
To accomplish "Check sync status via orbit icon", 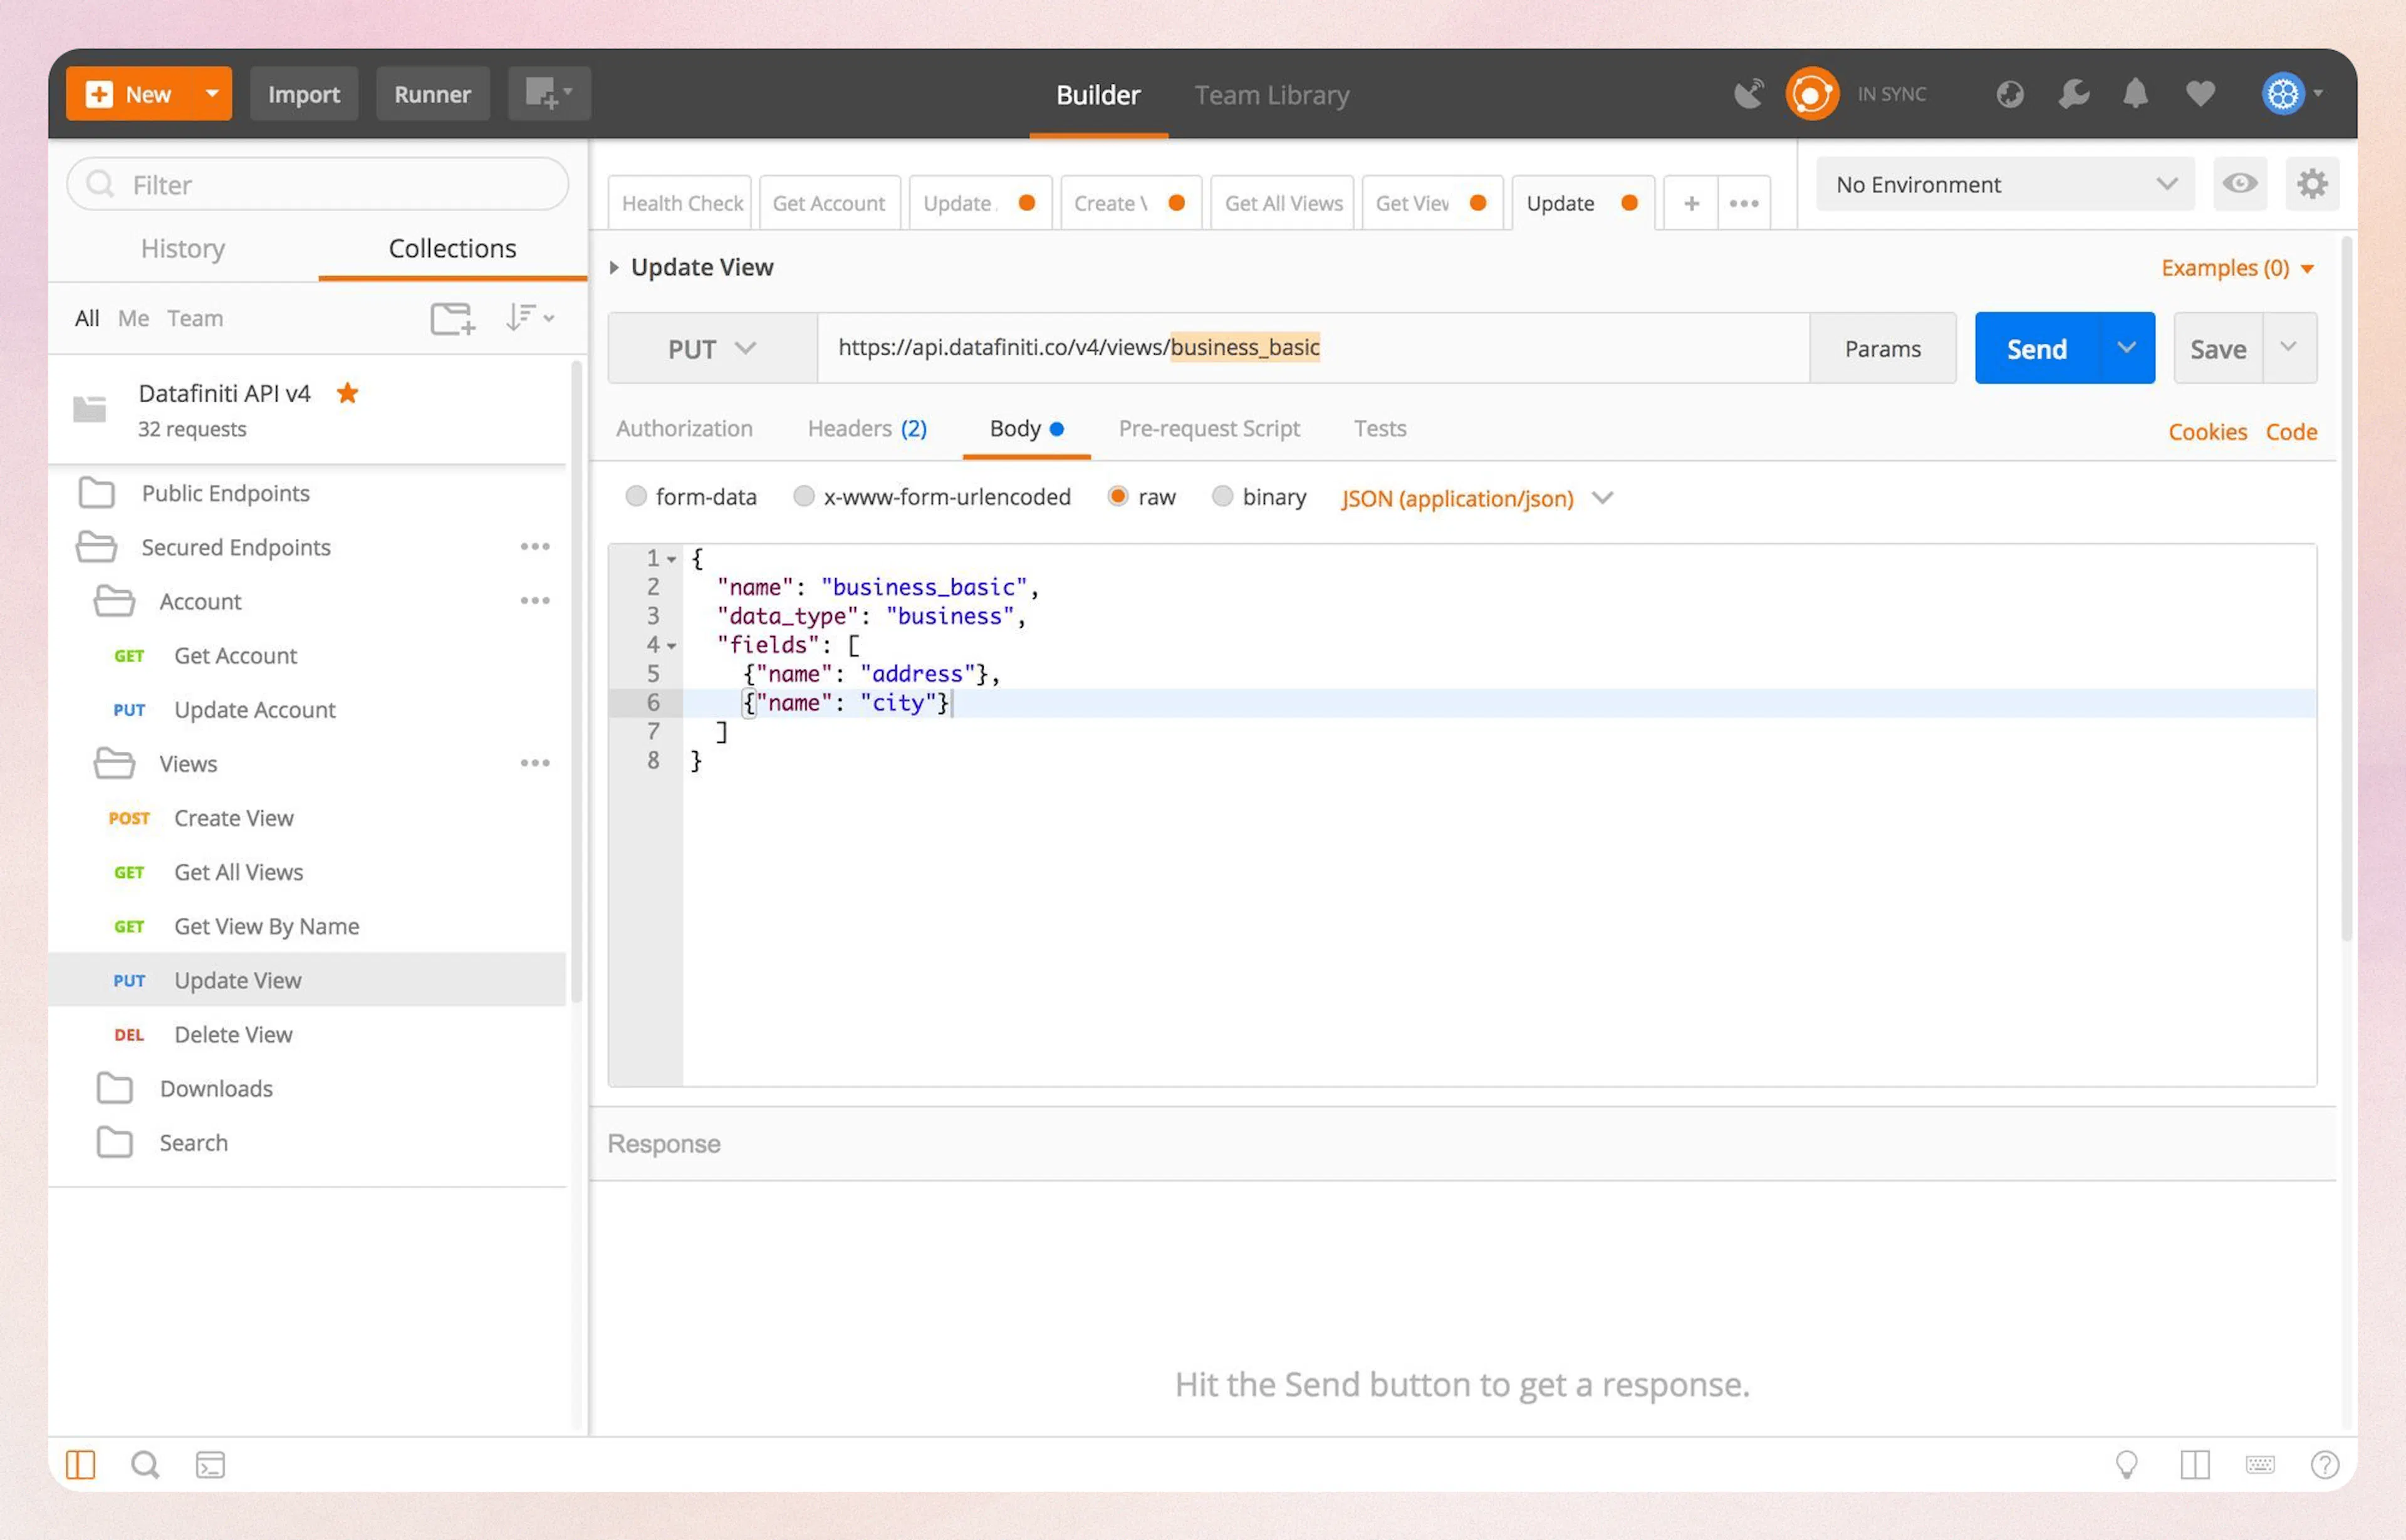I will [x=1812, y=93].
